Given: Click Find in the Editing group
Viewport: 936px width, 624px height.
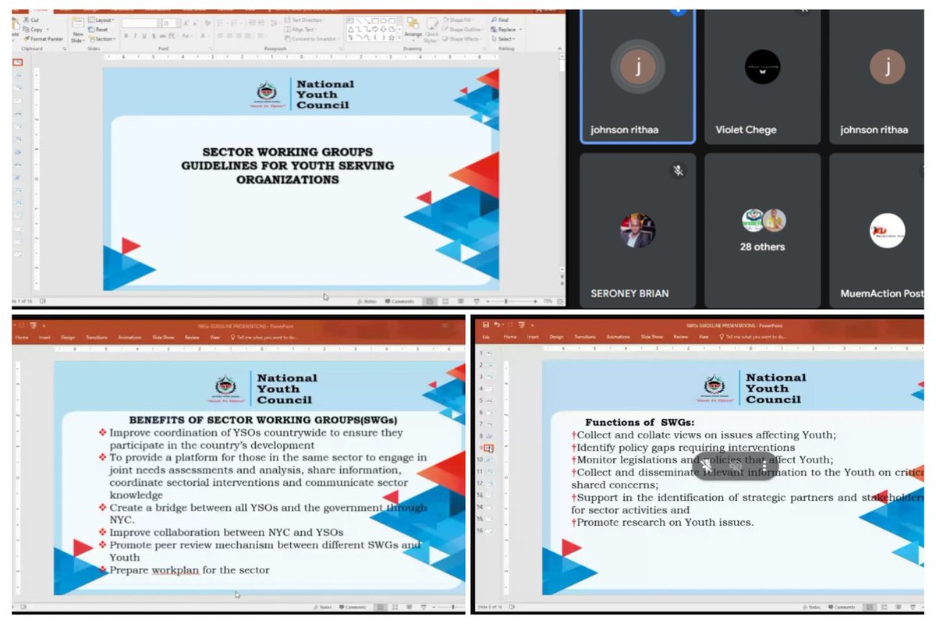Looking at the screenshot, I should pos(500,20).
